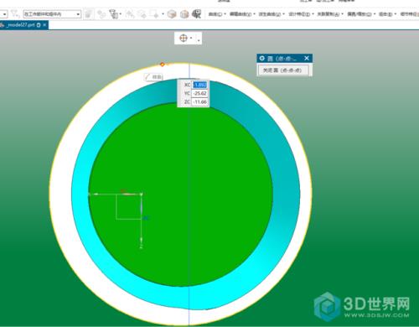Click the shaded cube display icon

pyautogui.click(x=172, y=13)
